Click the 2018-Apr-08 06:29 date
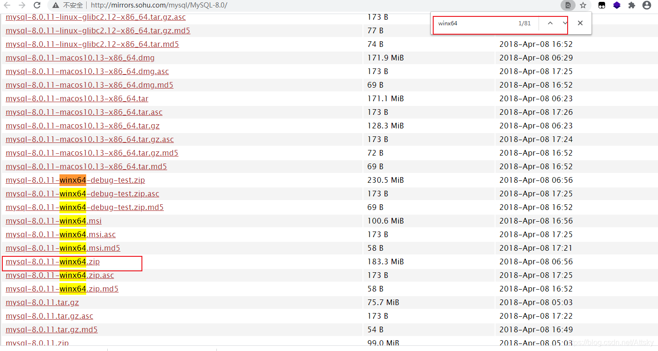Image resolution: width=658 pixels, height=351 pixels. click(x=536, y=58)
